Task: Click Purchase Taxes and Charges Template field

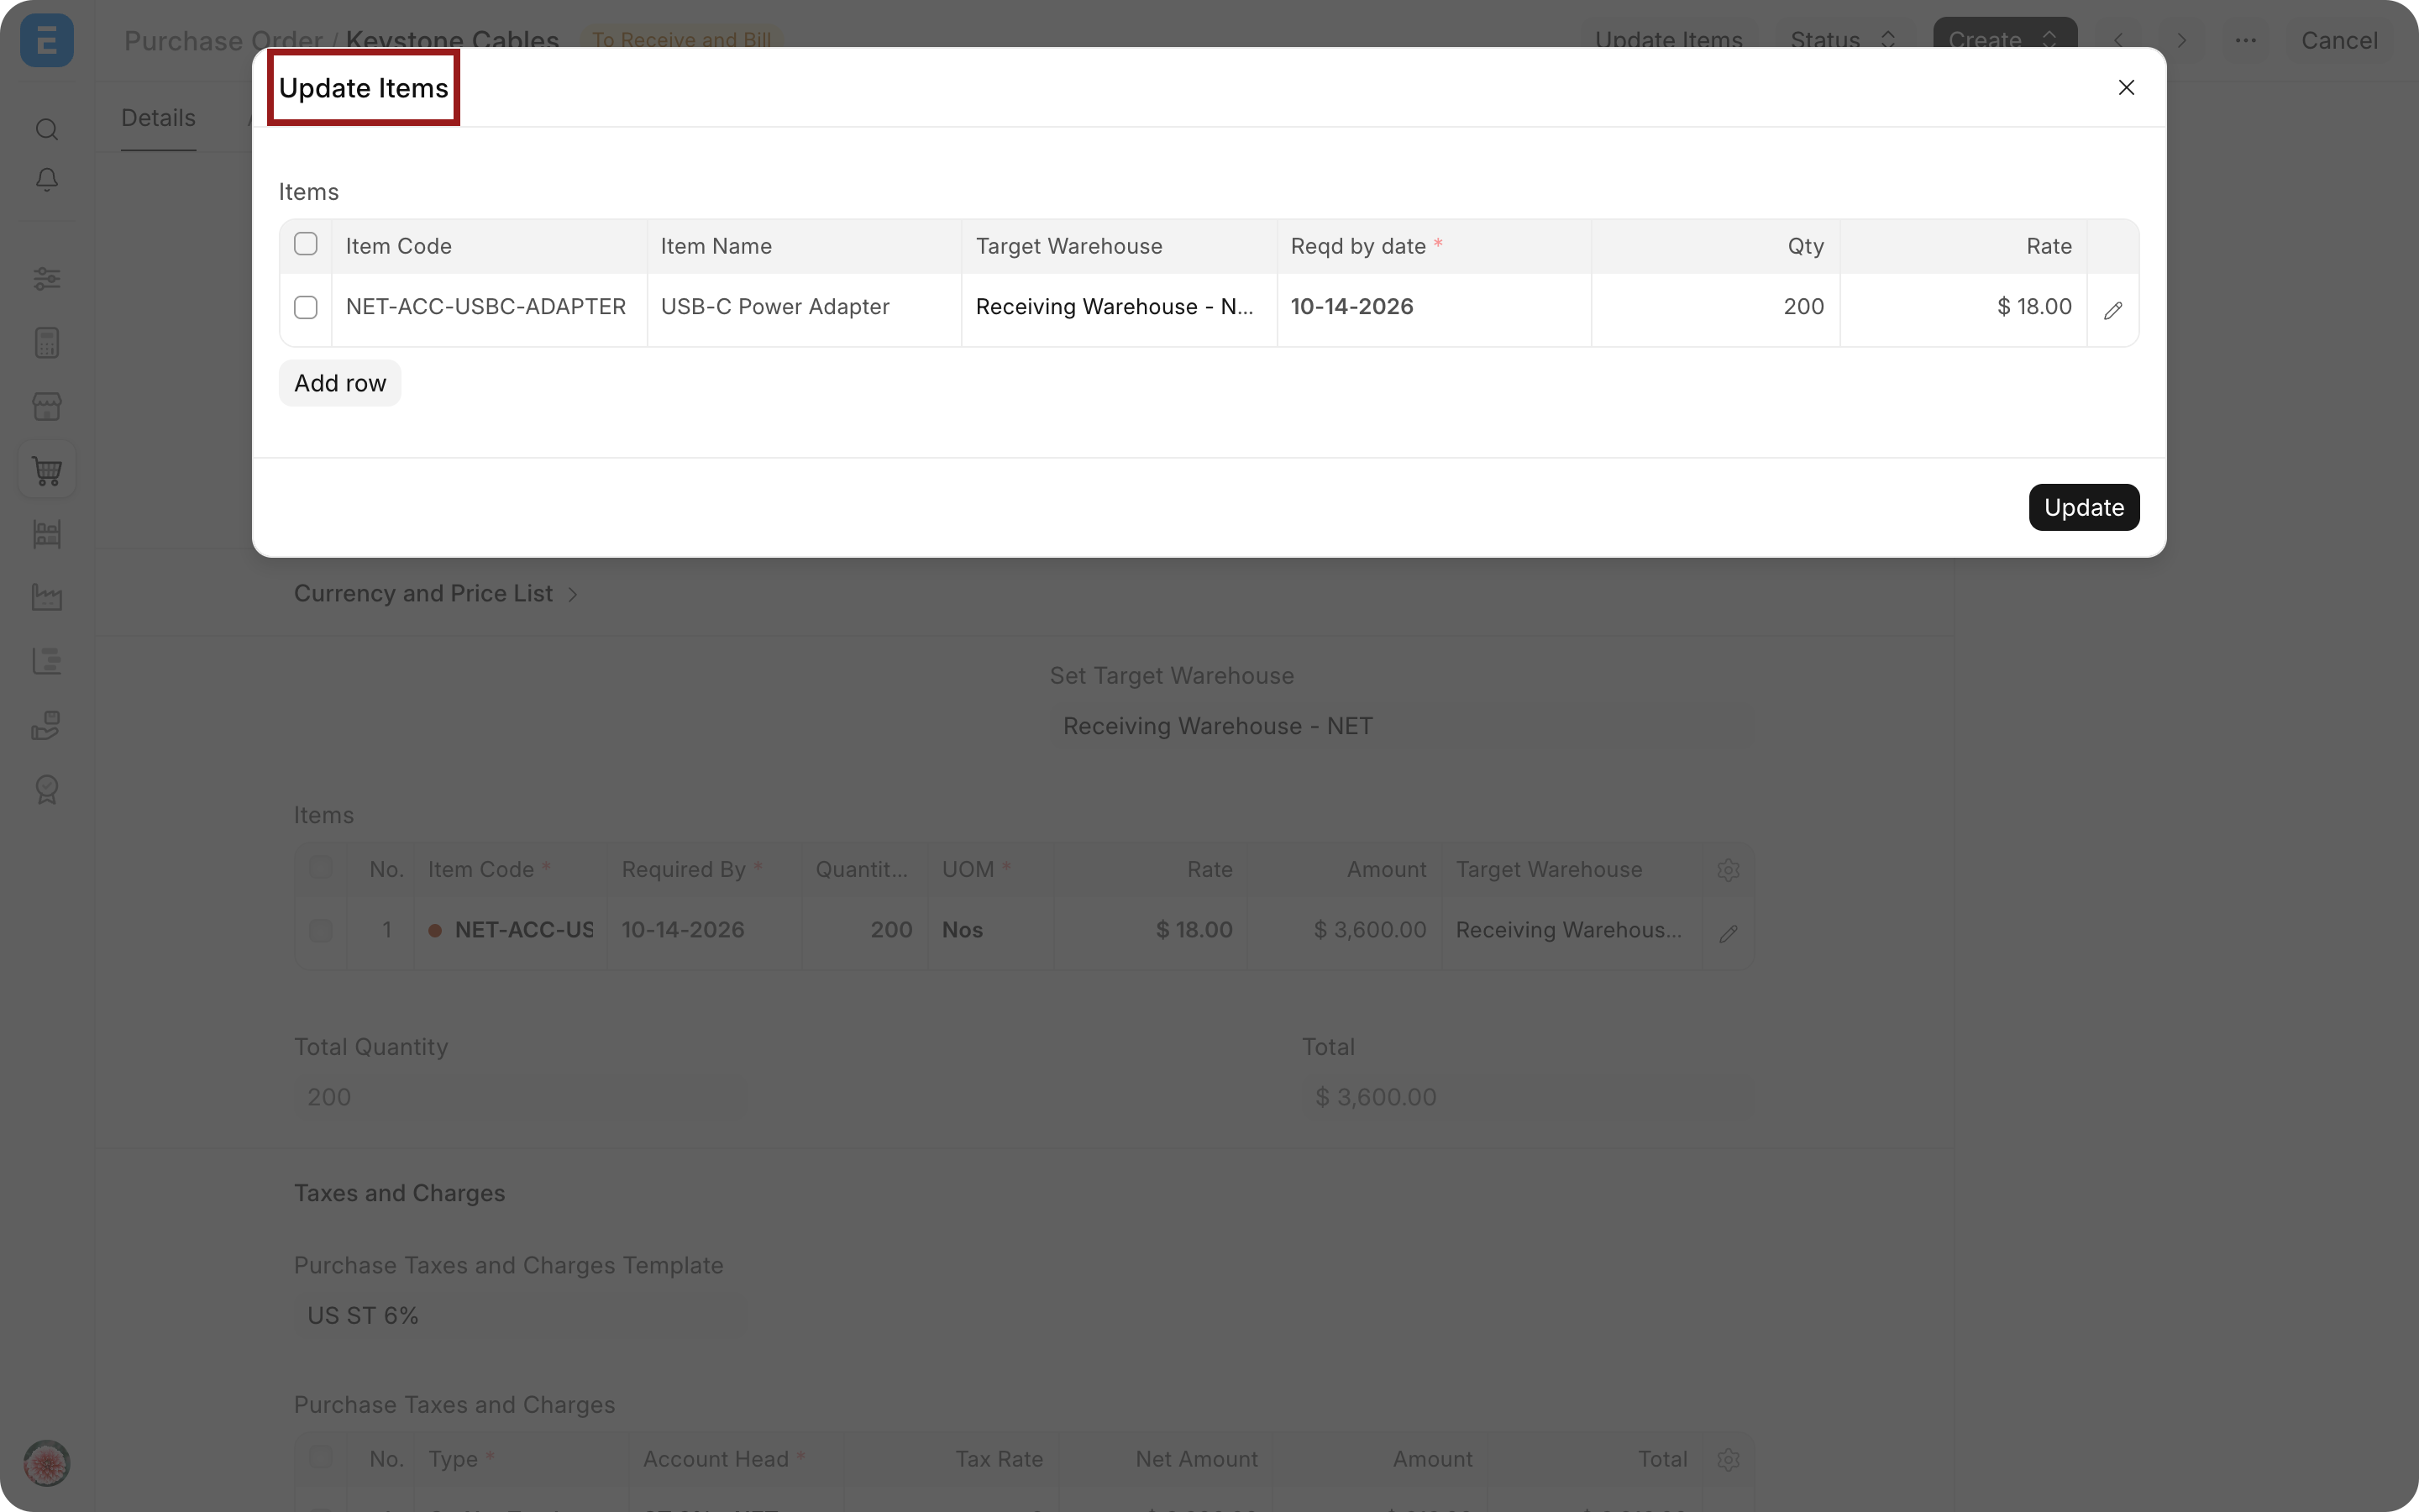Action: point(520,1315)
